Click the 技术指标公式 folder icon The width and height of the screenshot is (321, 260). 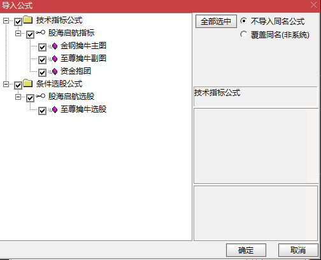28,20
